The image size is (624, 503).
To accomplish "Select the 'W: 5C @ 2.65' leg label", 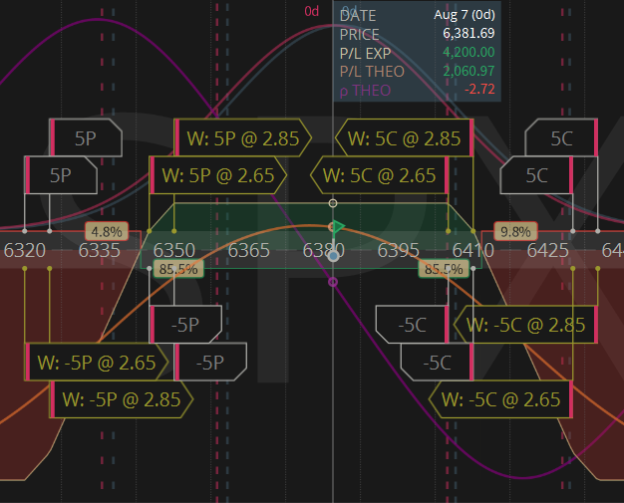I will tap(380, 175).
